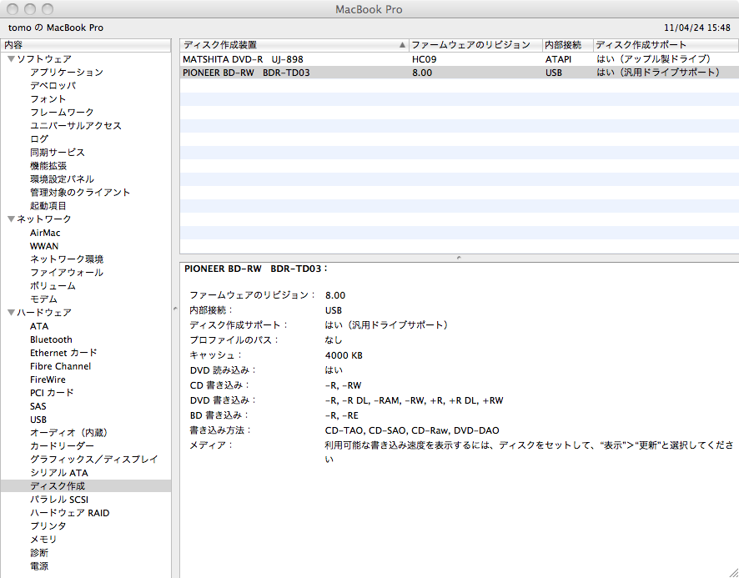Select WWAN under network
Viewport: 739px width, 578px height.
coord(44,245)
